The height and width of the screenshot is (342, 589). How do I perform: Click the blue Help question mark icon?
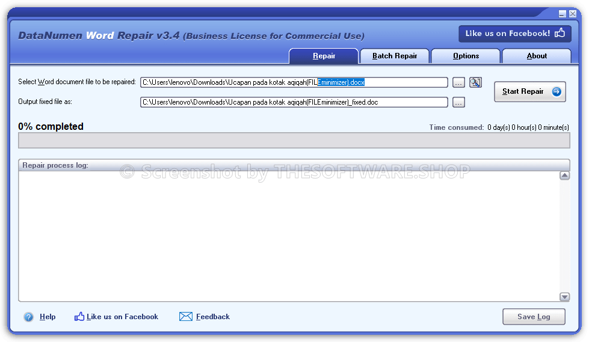pos(28,317)
